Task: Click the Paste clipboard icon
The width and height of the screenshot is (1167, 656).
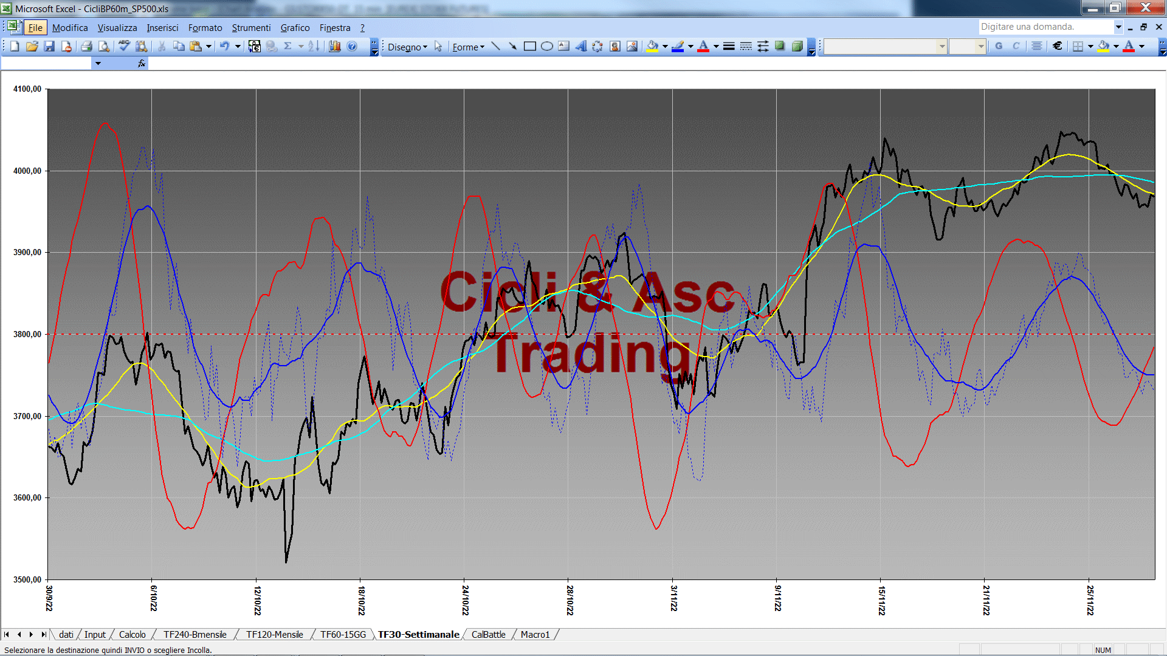Action: point(196,46)
